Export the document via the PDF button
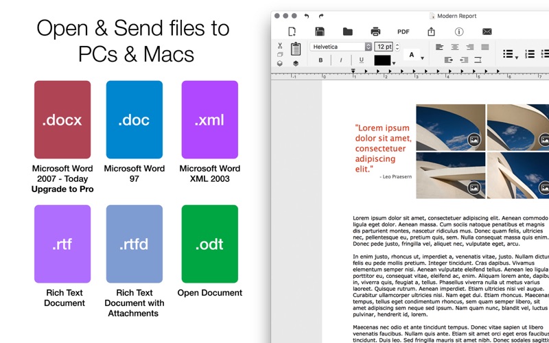Screen dimensions: 549x343 404,32
